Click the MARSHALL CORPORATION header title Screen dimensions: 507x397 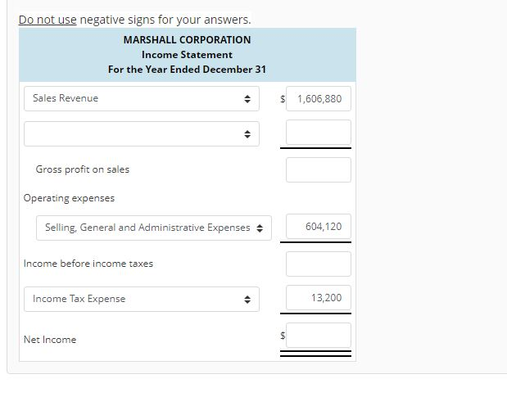pos(188,40)
